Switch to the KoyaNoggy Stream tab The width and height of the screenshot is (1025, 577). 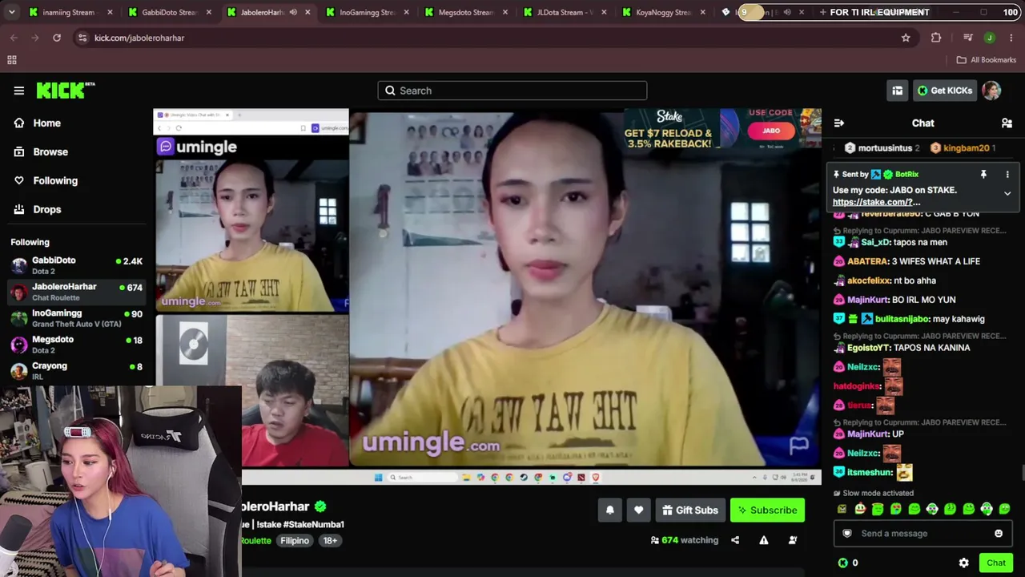click(x=662, y=12)
